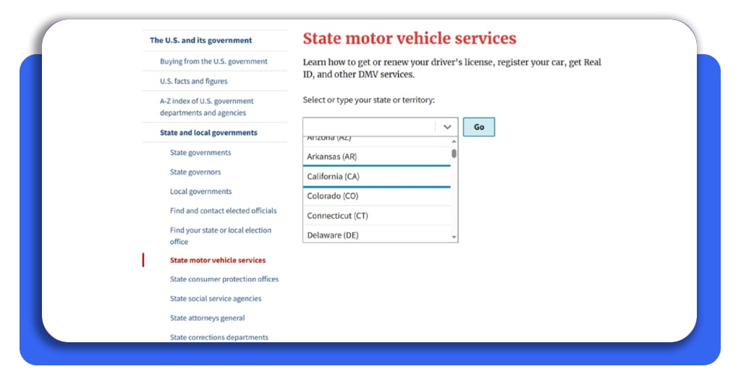Click the dropdown list scroll down arrow
Screen dimensions: 741x387
[x=454, y=237]
